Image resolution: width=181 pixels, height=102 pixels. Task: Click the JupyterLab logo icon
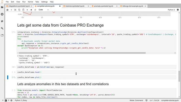pyautogui.click(x=2, y=2)
